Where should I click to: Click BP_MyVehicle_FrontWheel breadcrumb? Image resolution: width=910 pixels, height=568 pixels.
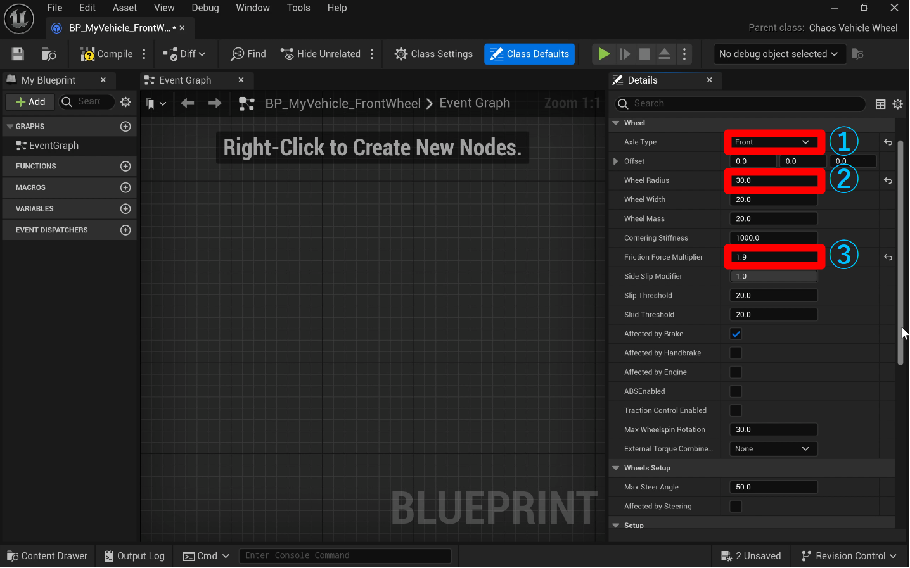click(343, 103)
